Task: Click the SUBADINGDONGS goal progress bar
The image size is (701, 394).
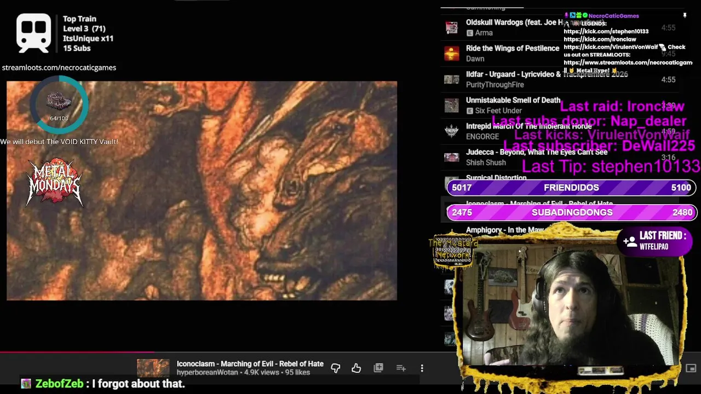Action: (x=571, y=212)
